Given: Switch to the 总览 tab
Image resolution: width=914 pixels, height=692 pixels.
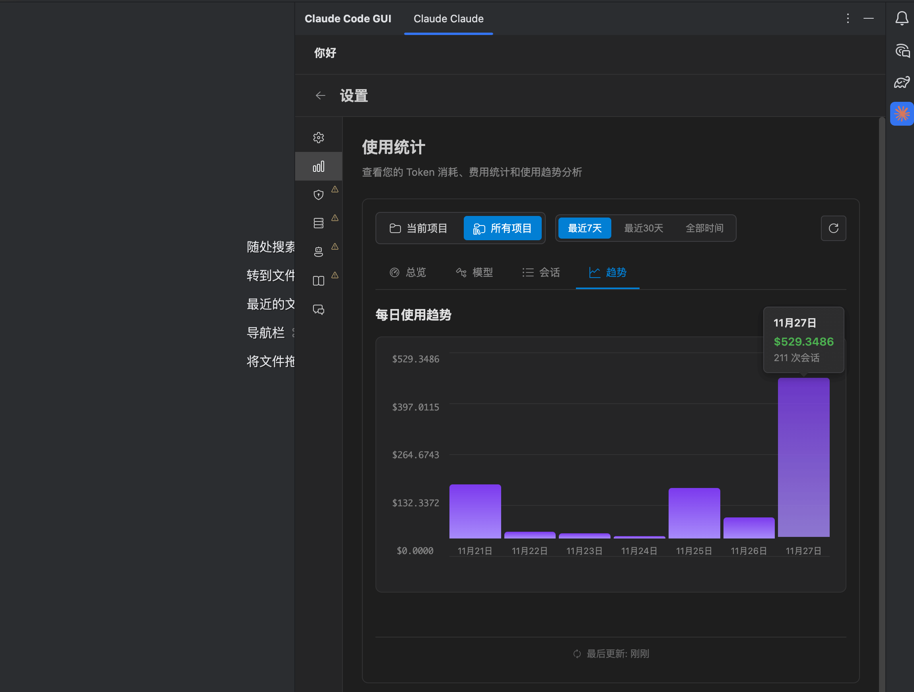Looking at the screenshot, I should [407, 272].
